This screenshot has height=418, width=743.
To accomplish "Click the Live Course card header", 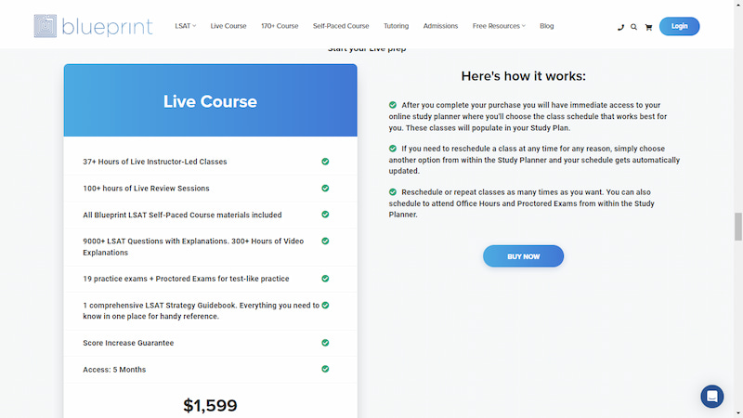I will (x=211, y=100).
